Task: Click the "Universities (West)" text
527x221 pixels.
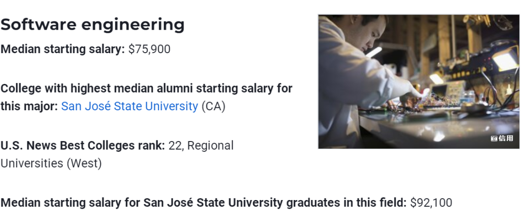Action: [51, 163]
